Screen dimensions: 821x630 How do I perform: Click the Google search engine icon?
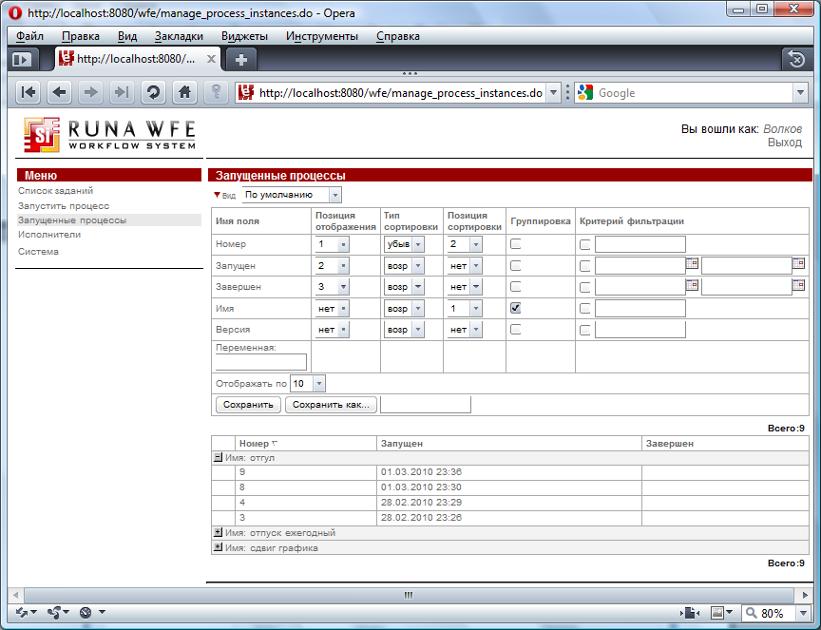584,93
